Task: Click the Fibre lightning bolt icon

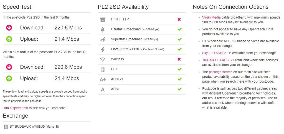Action: pos(103,49)
